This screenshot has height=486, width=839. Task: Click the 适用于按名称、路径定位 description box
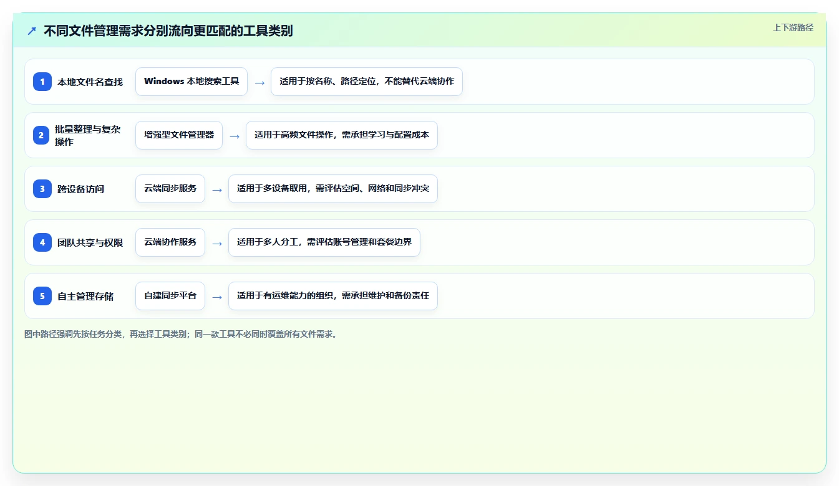point(367,82)
